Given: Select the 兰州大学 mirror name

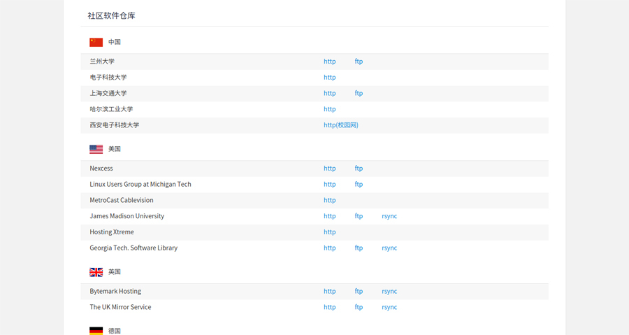Looking at the screenshot, I should click(x=102, y=62).
